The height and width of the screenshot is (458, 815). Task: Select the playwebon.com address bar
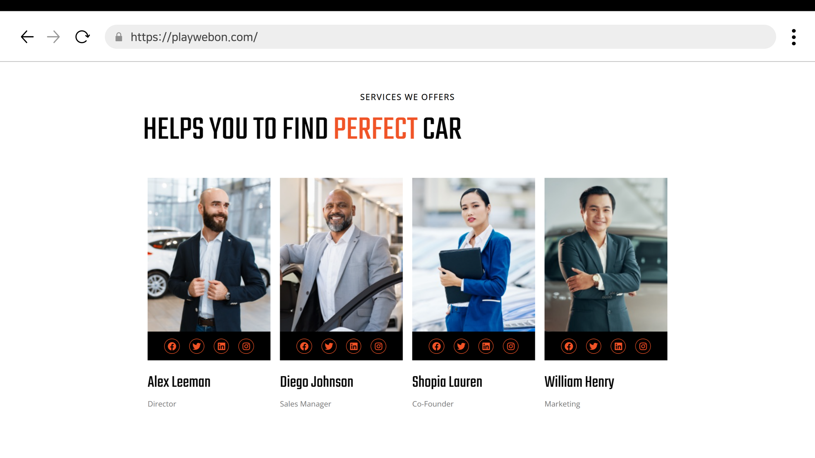[x=440, y=37]
